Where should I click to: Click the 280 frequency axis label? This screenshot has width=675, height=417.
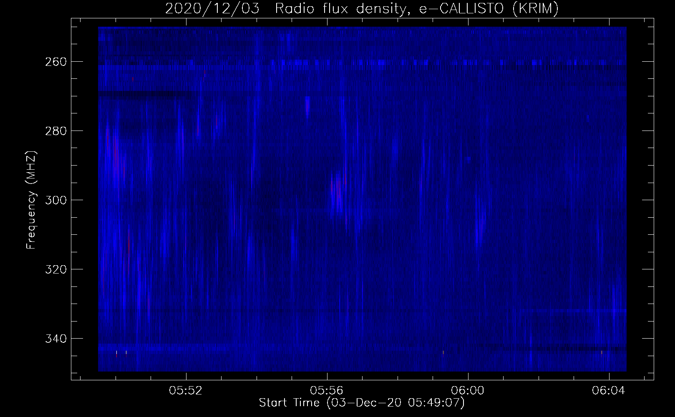tap(55, 131)
